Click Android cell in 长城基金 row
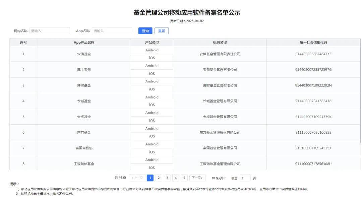 pyautogui.click(x=152, y=97)
